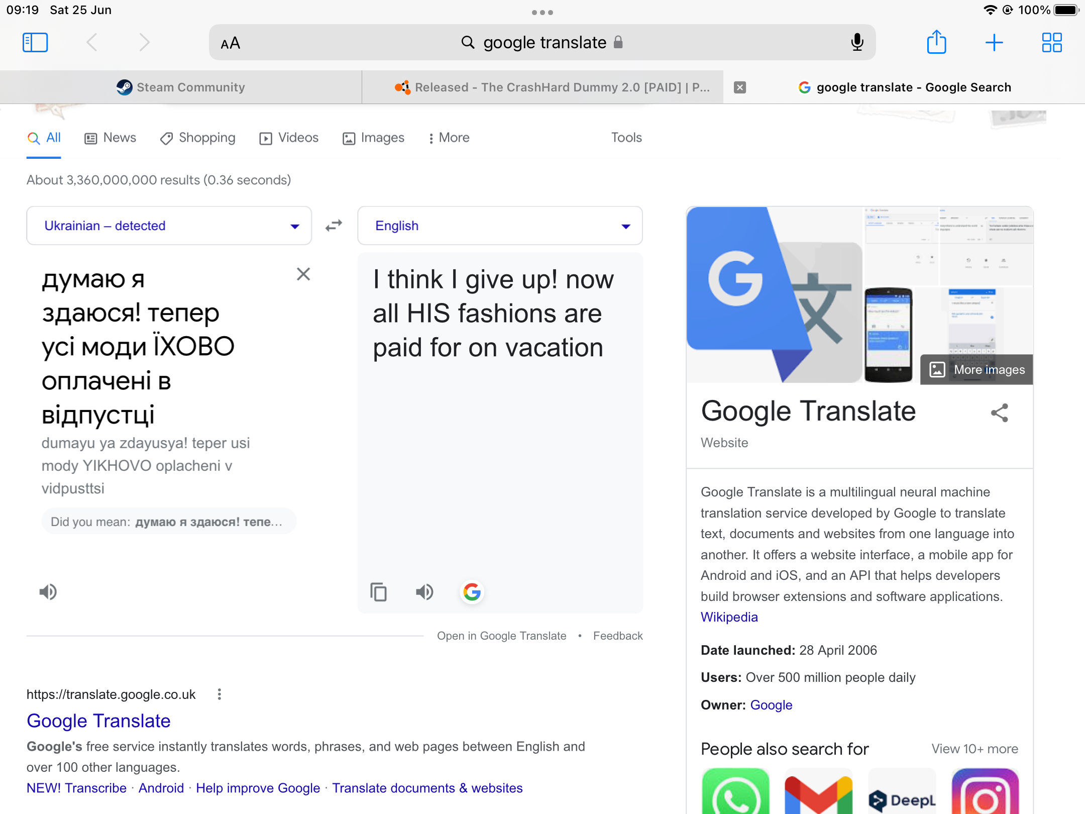
Task: Switch to the Images search tab
Action: [x=374, y=138]
